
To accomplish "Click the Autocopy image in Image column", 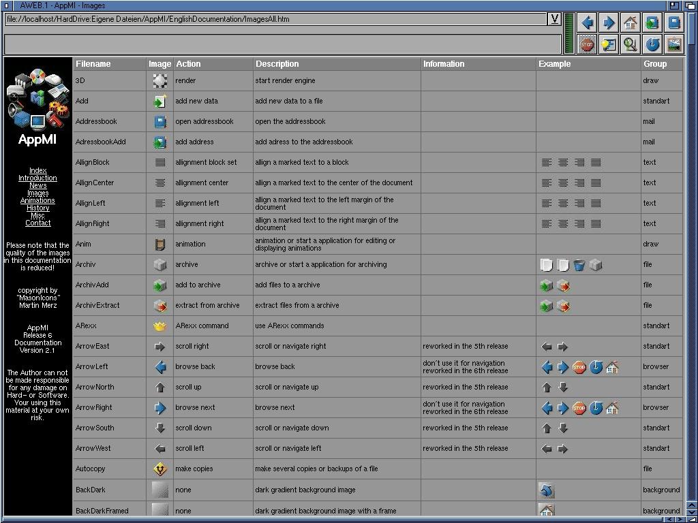I will [x=160, y=469].
